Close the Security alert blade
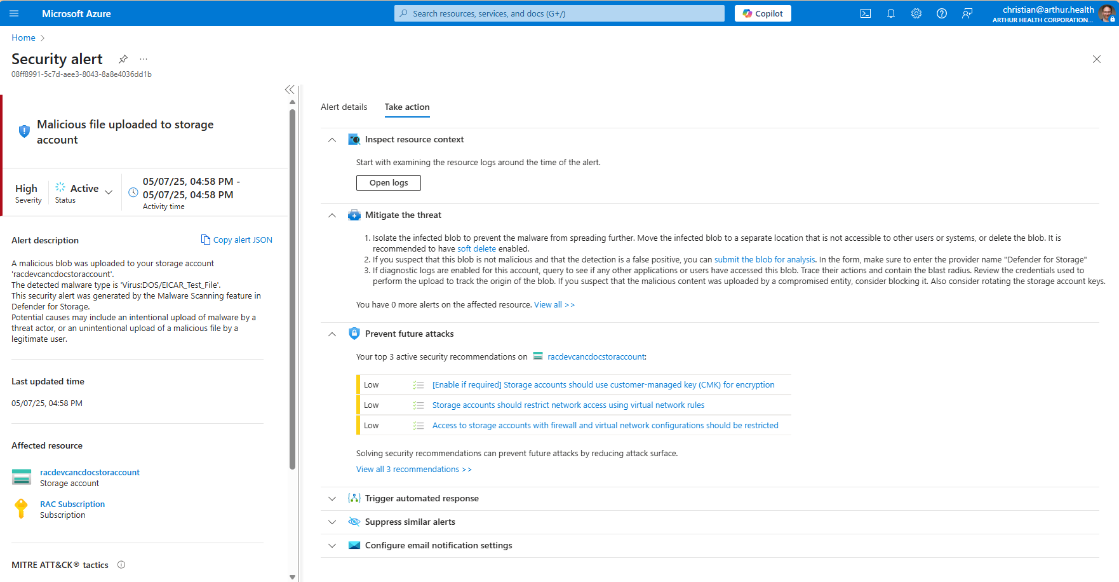This screenshot has height=582, width=1119. click(x=1097, y=59)
